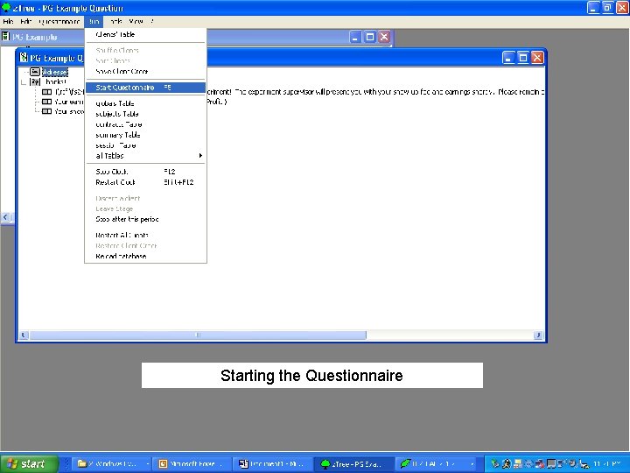The width and height of the screenshot is (630, 473).
Task: Click the questionnaire scrollbar right arrow
Action: pos(538,335)
